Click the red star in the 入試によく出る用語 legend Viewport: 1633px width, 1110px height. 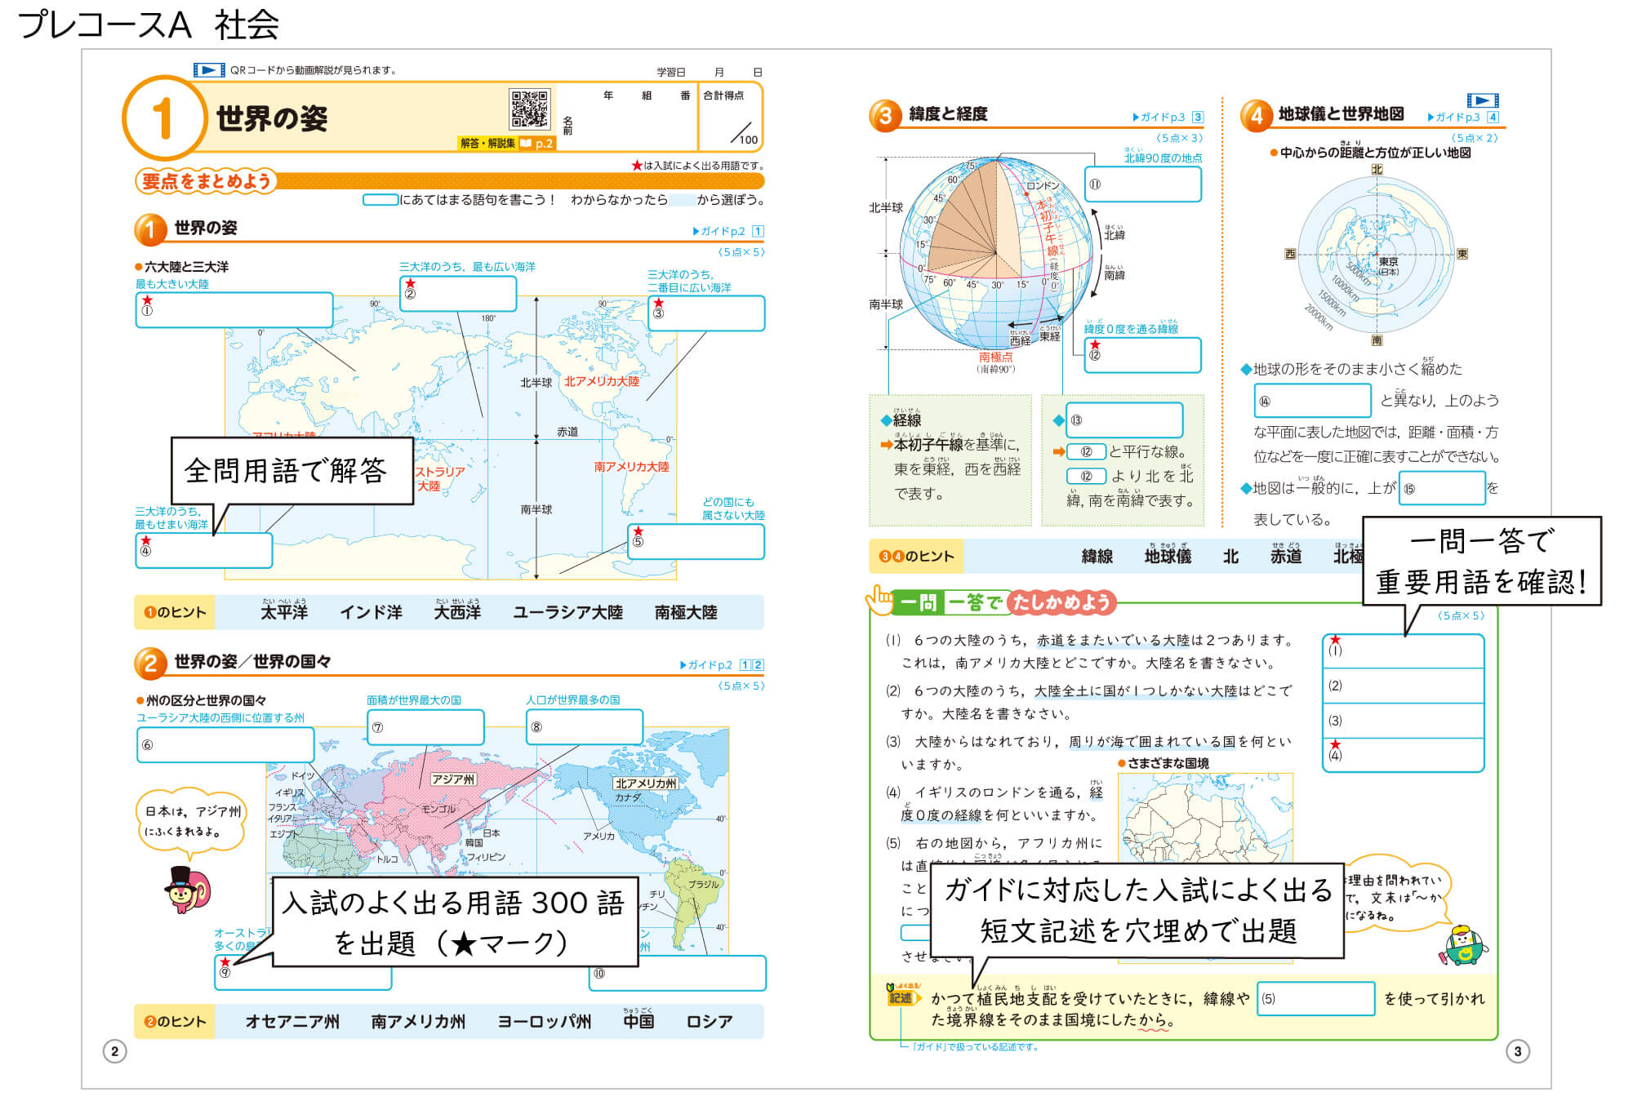(x=637, y=166)
